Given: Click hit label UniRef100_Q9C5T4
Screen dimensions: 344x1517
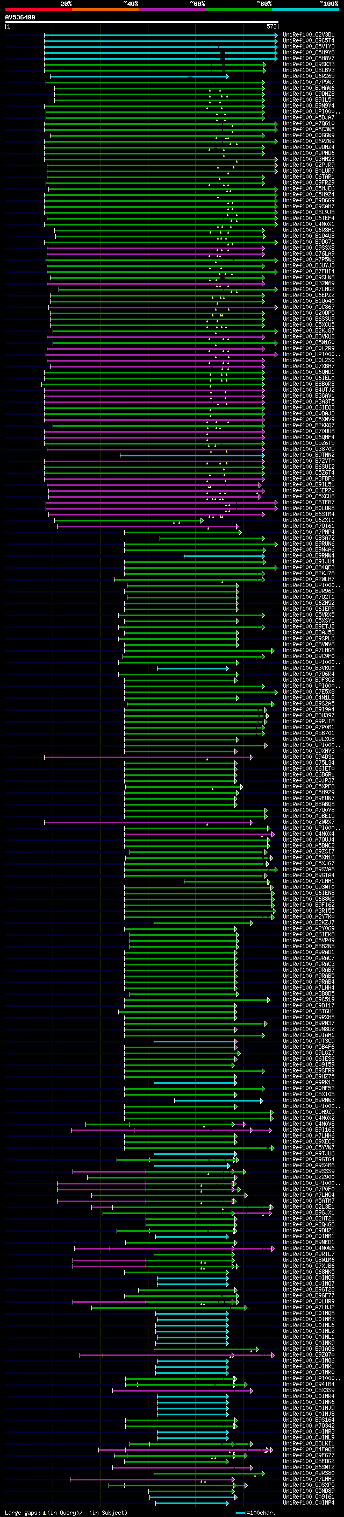Looking at the screenshot, I should tap(309, 41).
